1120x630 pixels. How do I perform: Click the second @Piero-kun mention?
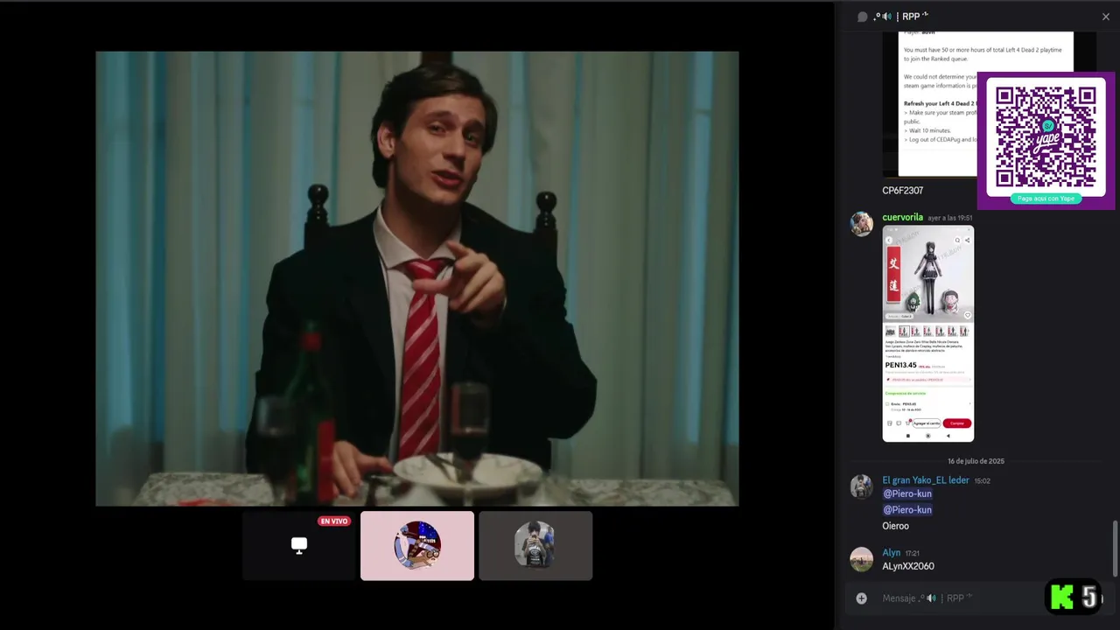click(907, 510)
